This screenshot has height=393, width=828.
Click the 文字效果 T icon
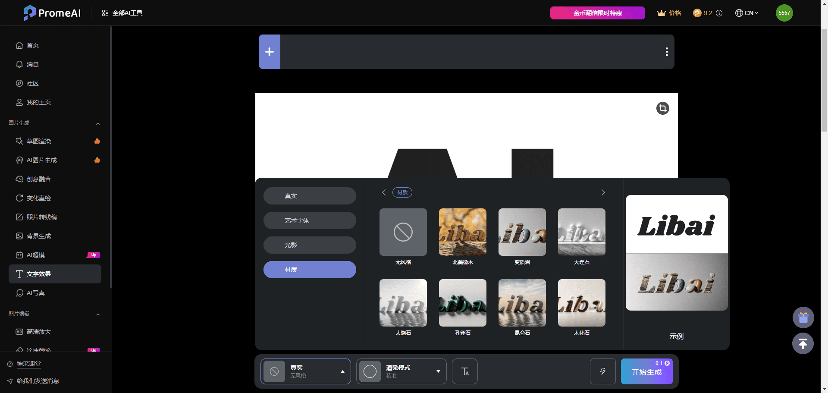coord(19,274)
